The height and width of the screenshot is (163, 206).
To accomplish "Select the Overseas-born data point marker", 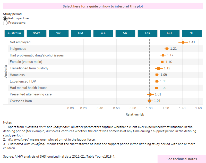I will tap(150, 101).
